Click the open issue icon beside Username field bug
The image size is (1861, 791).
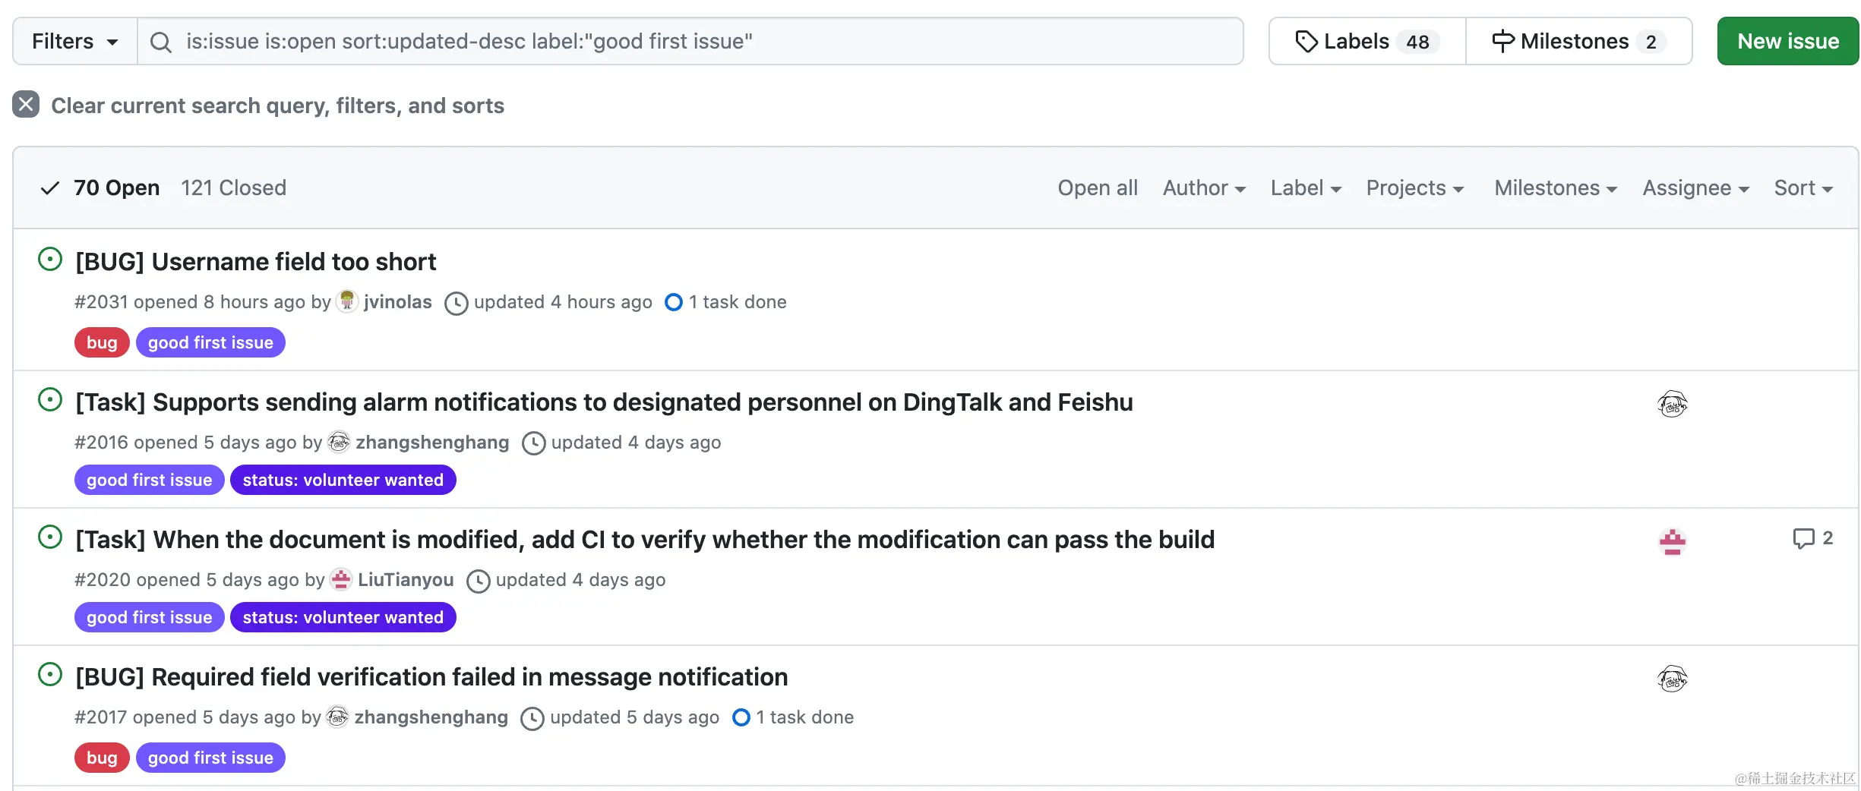click(x=50, y=260)
